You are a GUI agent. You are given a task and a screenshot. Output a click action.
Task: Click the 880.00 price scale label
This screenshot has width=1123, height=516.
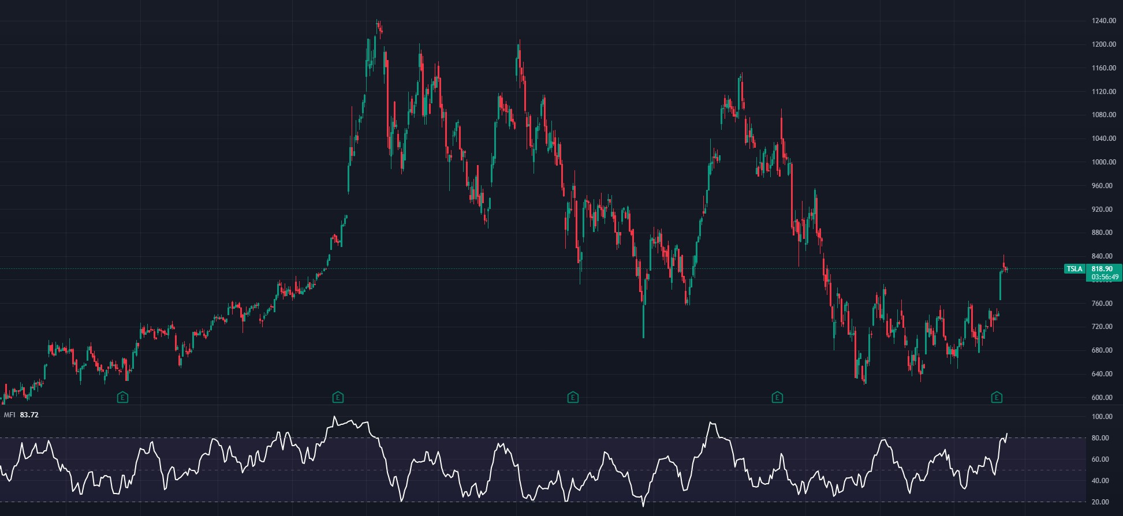(1103, 233)
